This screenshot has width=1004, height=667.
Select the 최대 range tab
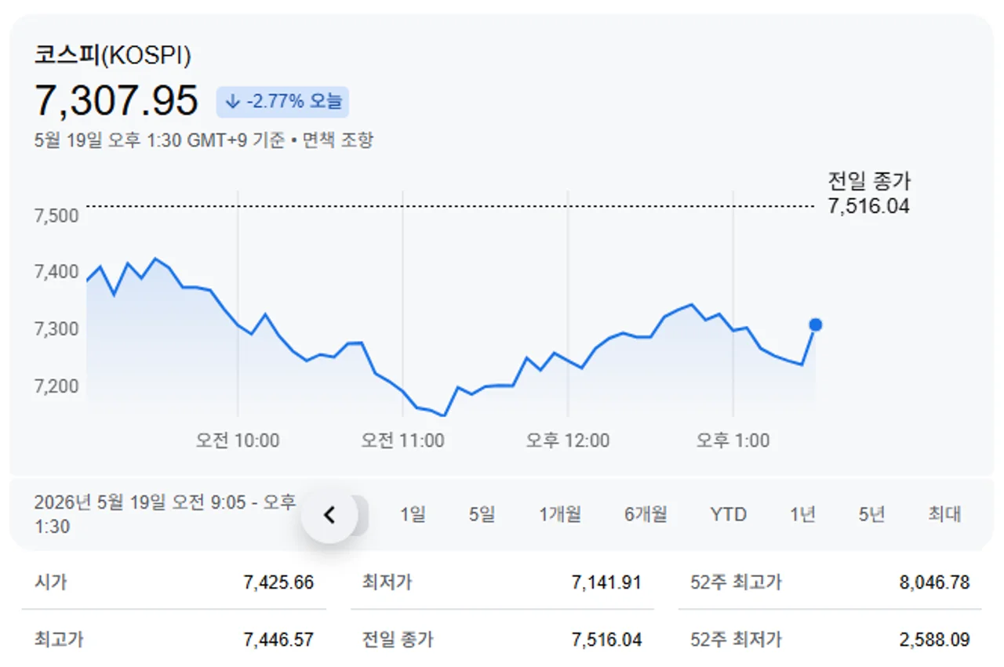point(945,515)
